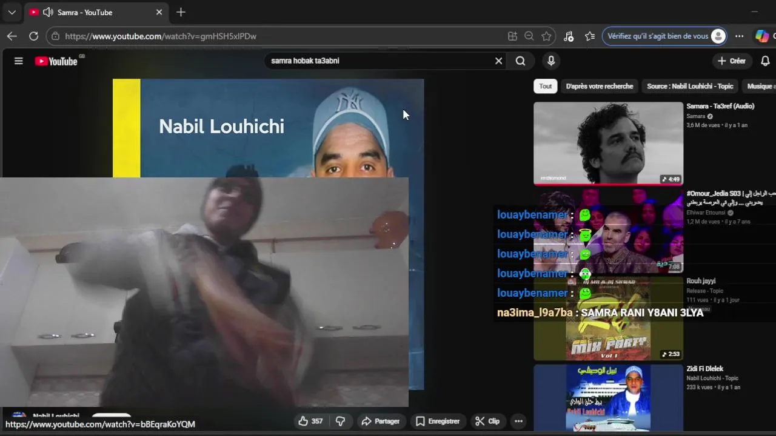Image resolution: width=776 pixels, height=436 pixels.
Task: Click the Release - Topic channel text
Action: pos(704,291)
